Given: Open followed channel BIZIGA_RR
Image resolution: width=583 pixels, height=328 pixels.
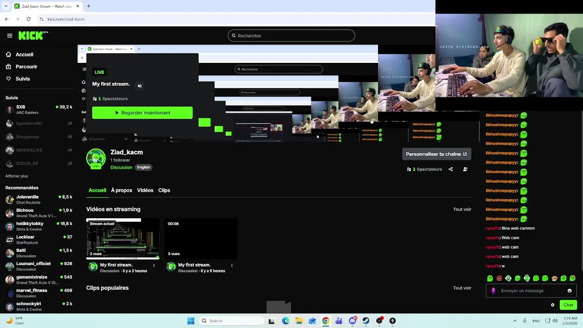Looking at the screenshot, I should tap(39, 163).
